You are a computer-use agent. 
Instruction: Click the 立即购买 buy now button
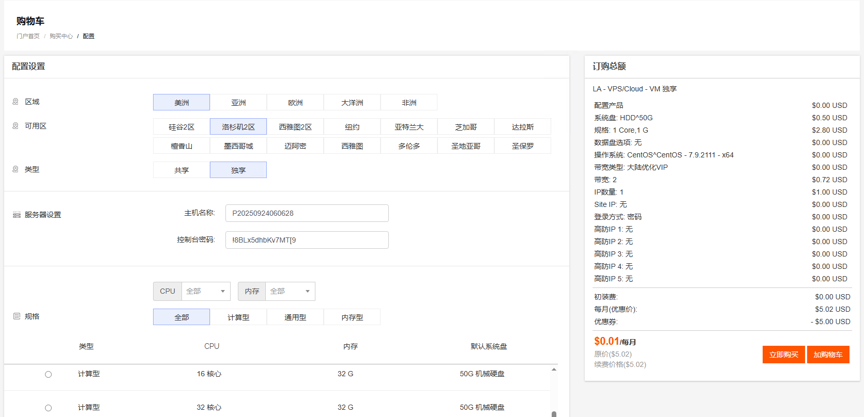tap(784, 355)
